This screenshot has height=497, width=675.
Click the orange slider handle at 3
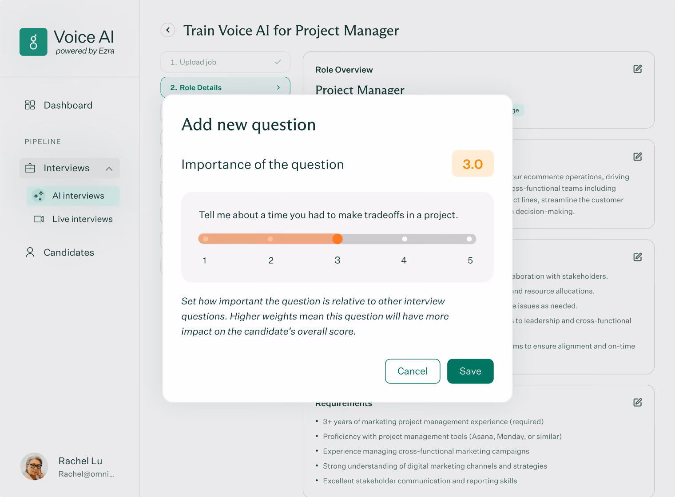pyautogui.click(x=337, y=239)
